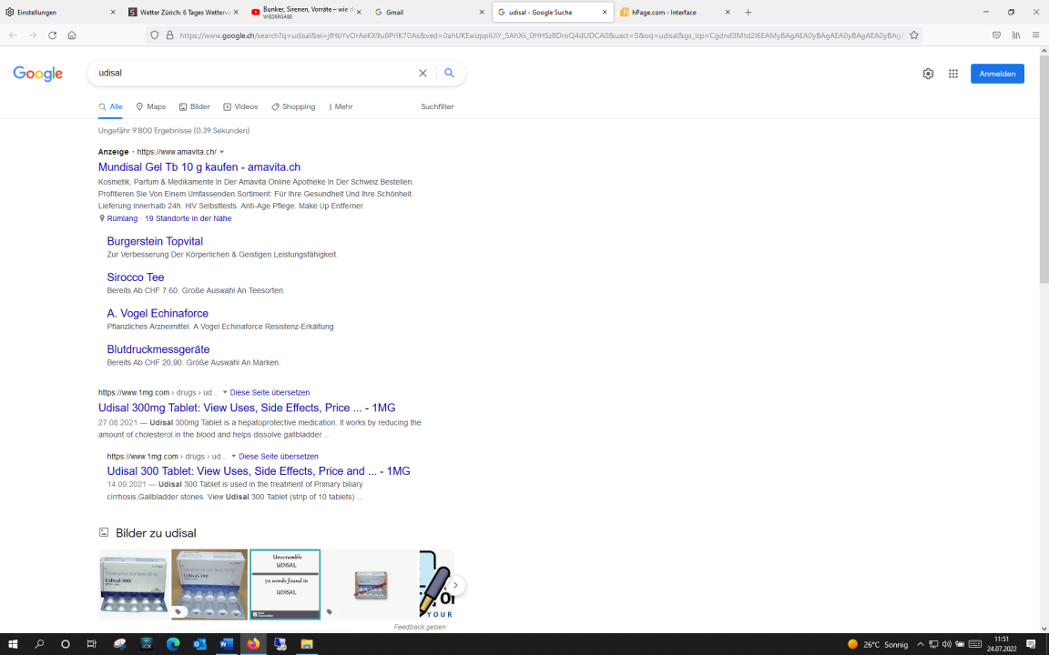Expand the amavita.ch ad dropdown arrow
Screen dimensions: 1049x655
pos(222,153)
